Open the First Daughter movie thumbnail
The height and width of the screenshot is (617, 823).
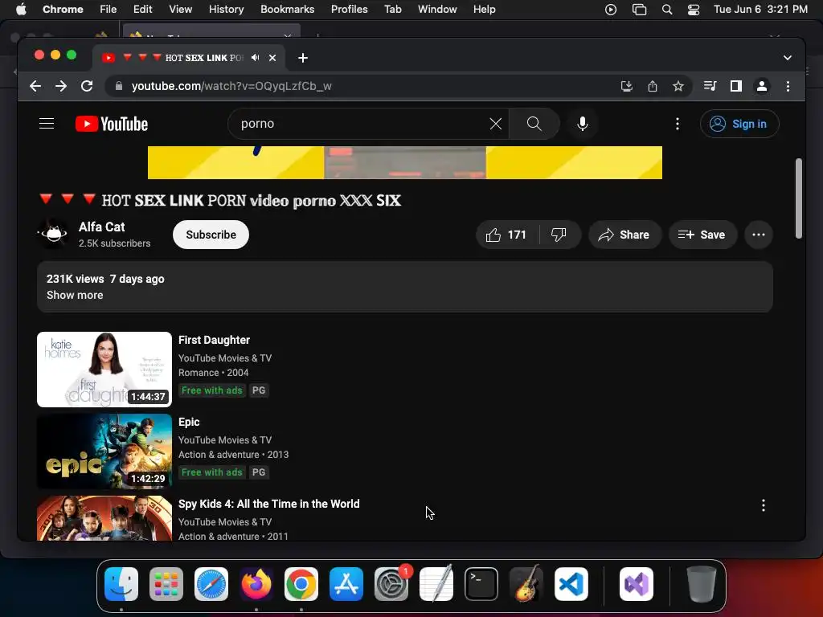[104, 370]
